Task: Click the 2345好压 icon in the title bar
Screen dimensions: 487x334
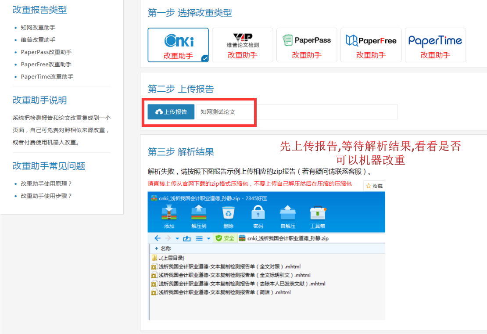Action: pos(154,198)
